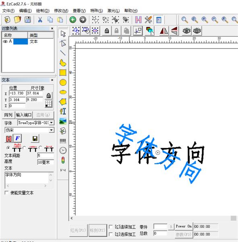This screenshot has width=238, height=242.
Task: Open the 编辑(E) menu
Action: (x=25, y=11)
